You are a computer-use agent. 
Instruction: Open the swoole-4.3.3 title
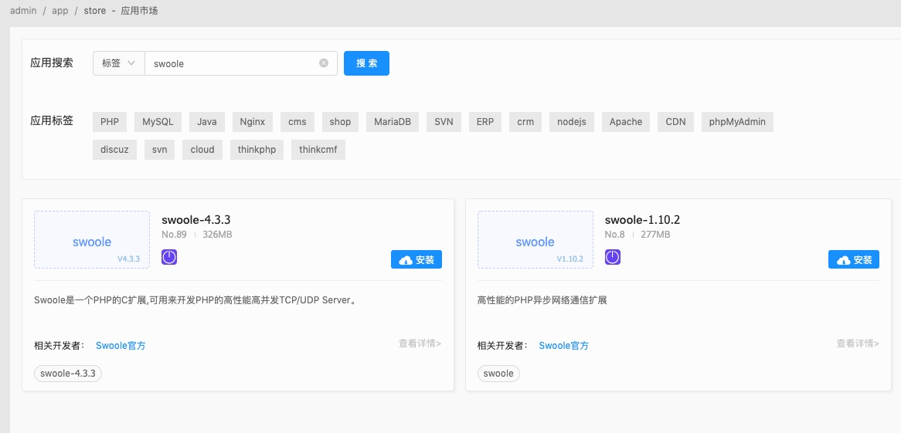coord(196,220)
